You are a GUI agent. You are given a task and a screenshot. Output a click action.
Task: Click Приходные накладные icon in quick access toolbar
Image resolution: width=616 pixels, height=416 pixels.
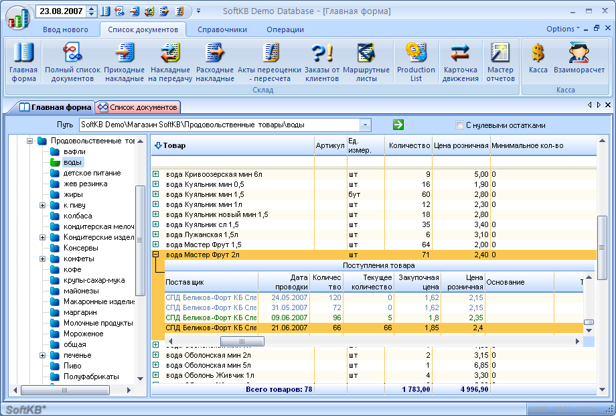(135, 11)
